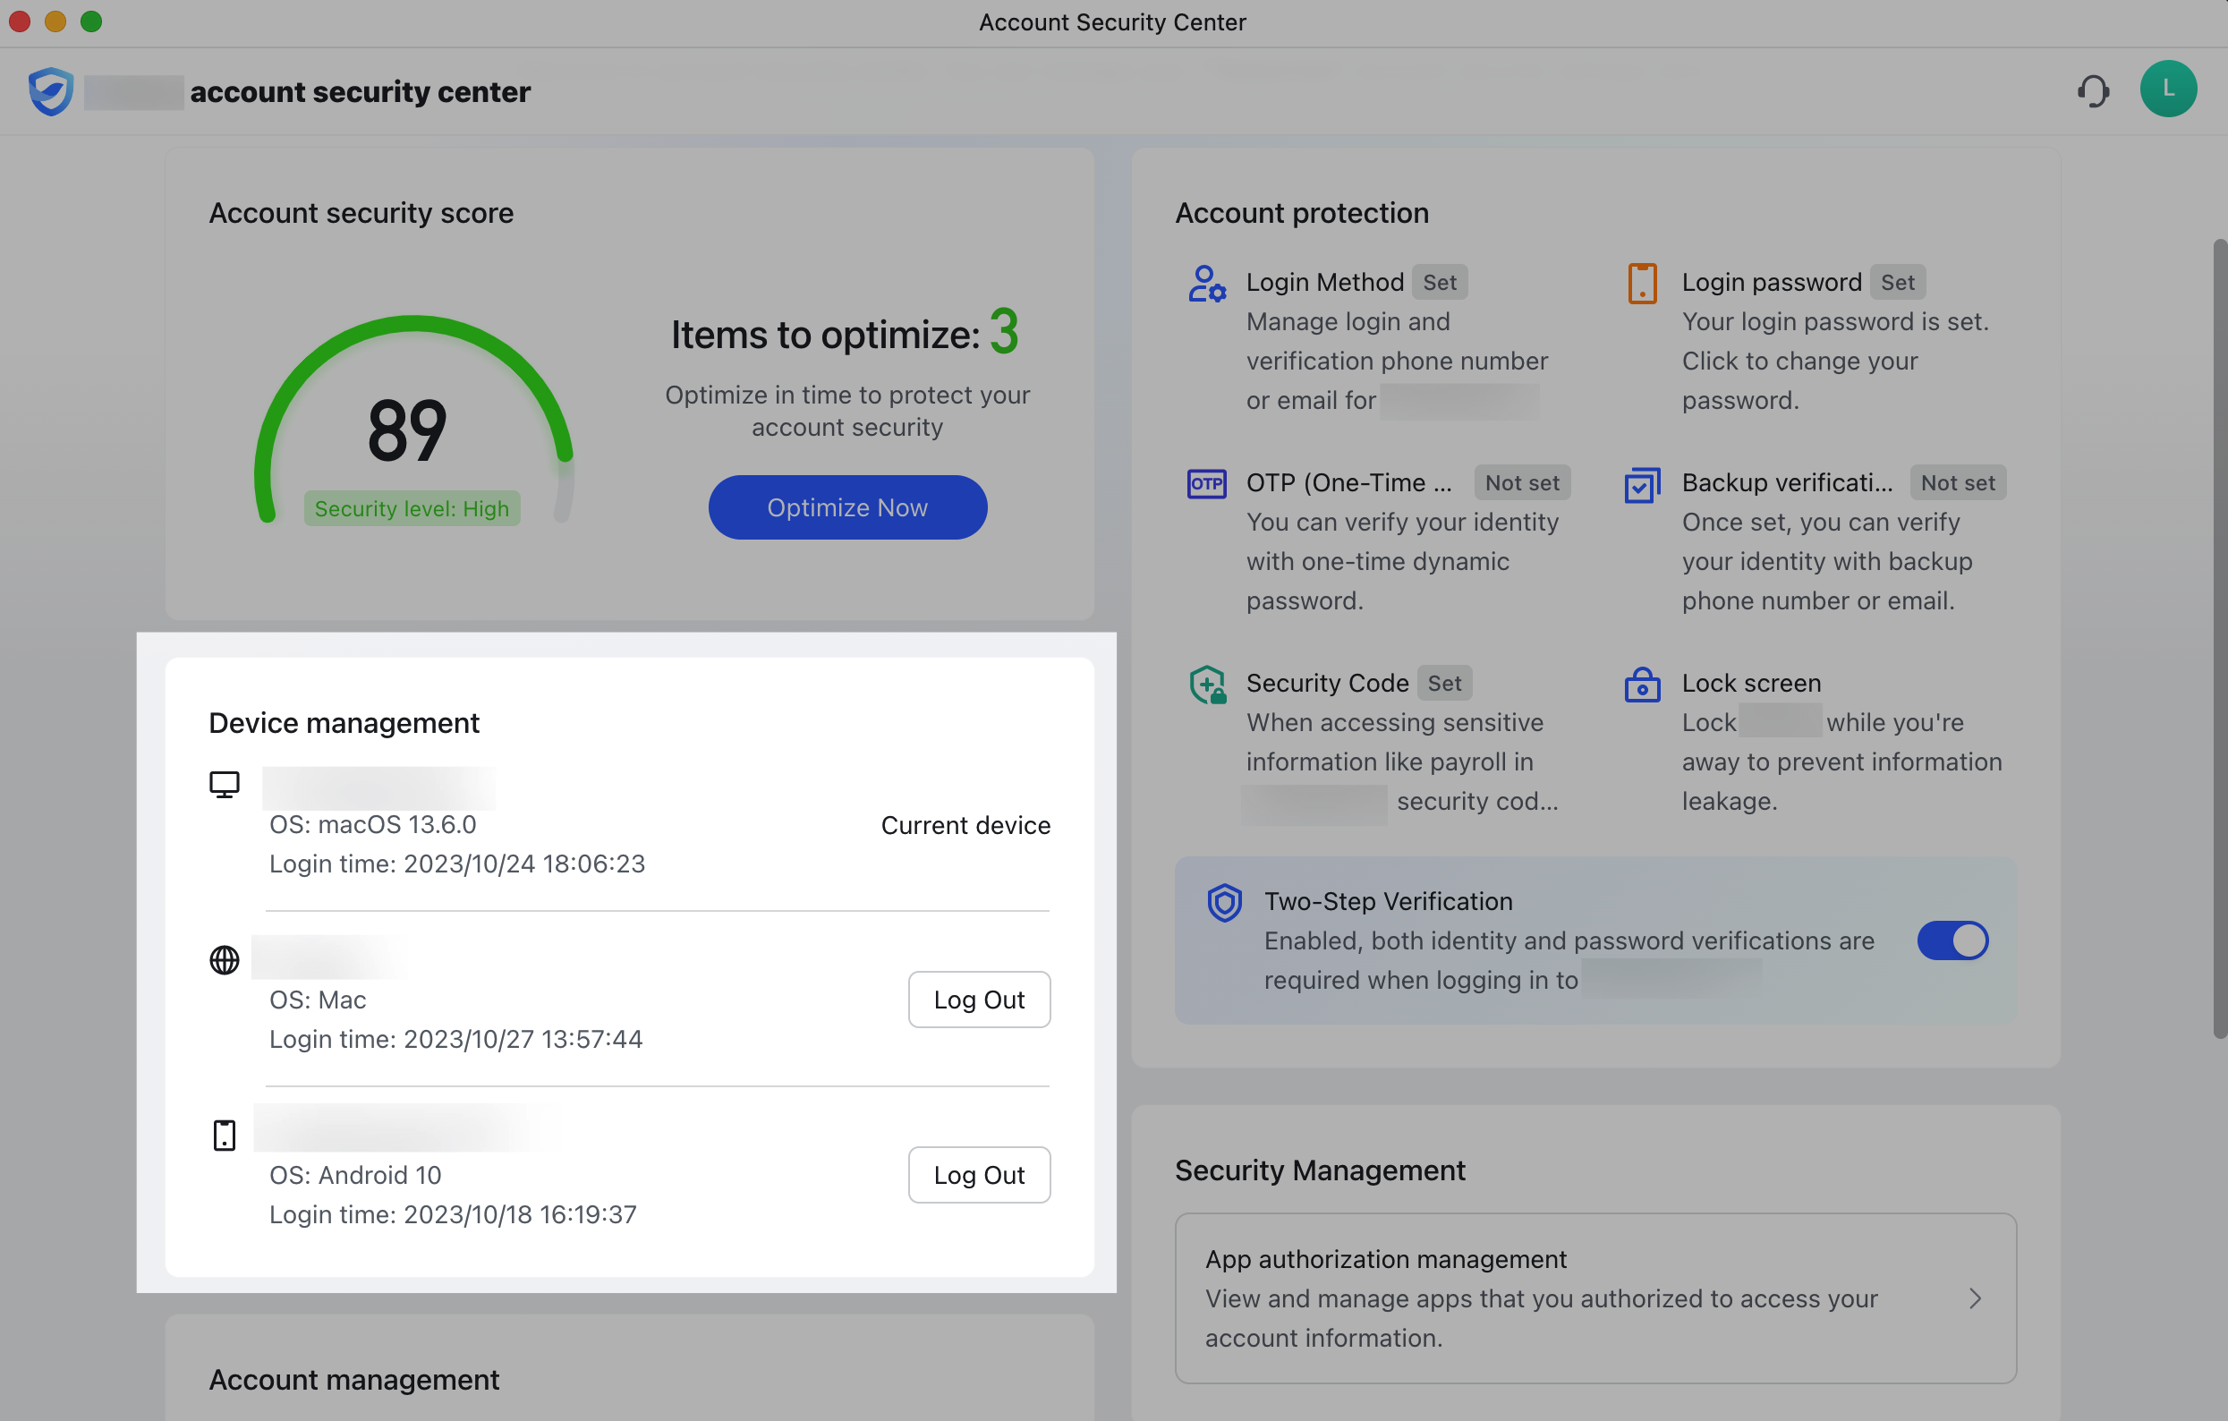Screen dimensions: 2228x1421
Task: Expand App authorization management
Action: pyautogui.click(x=1977, y=1299)
